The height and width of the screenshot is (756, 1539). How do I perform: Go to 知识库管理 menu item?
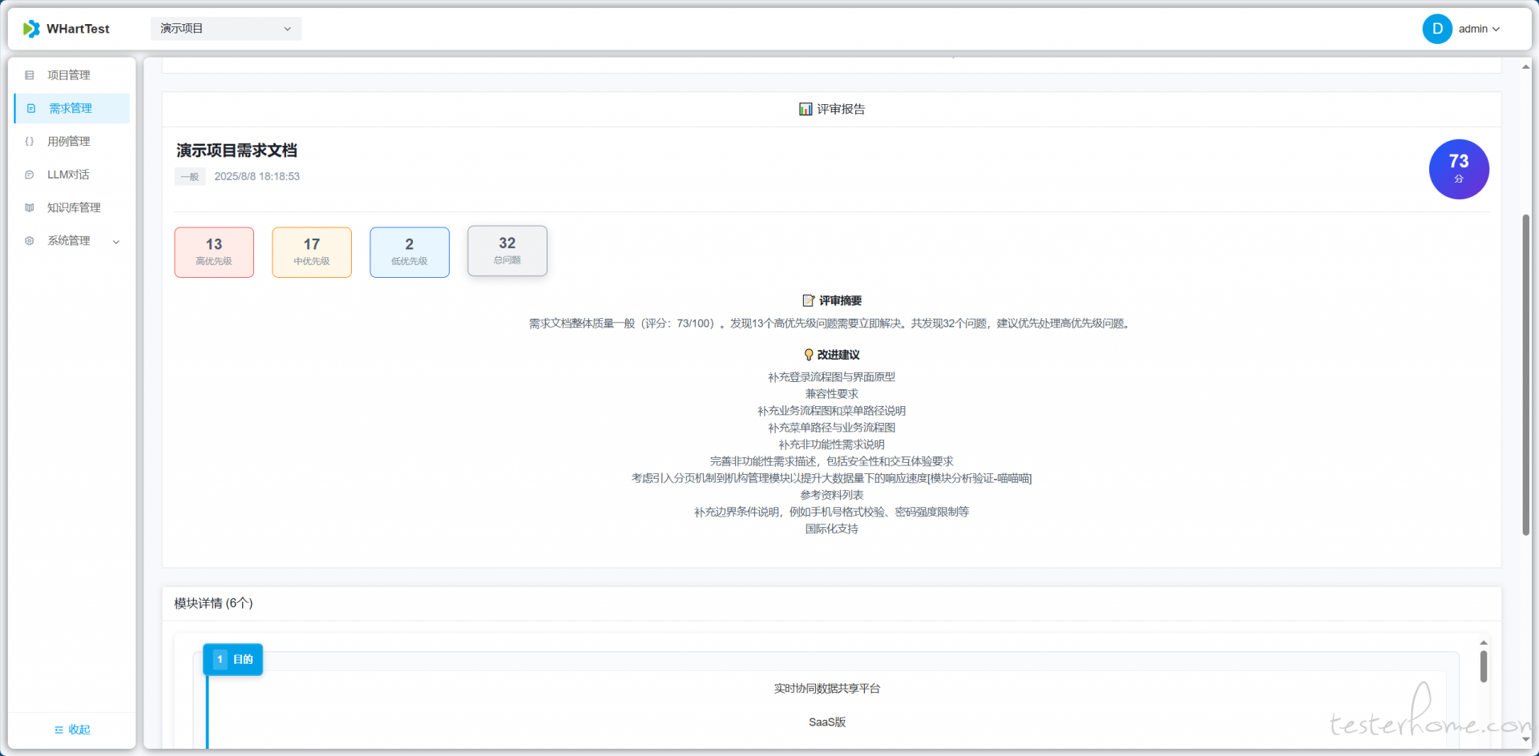74,207
